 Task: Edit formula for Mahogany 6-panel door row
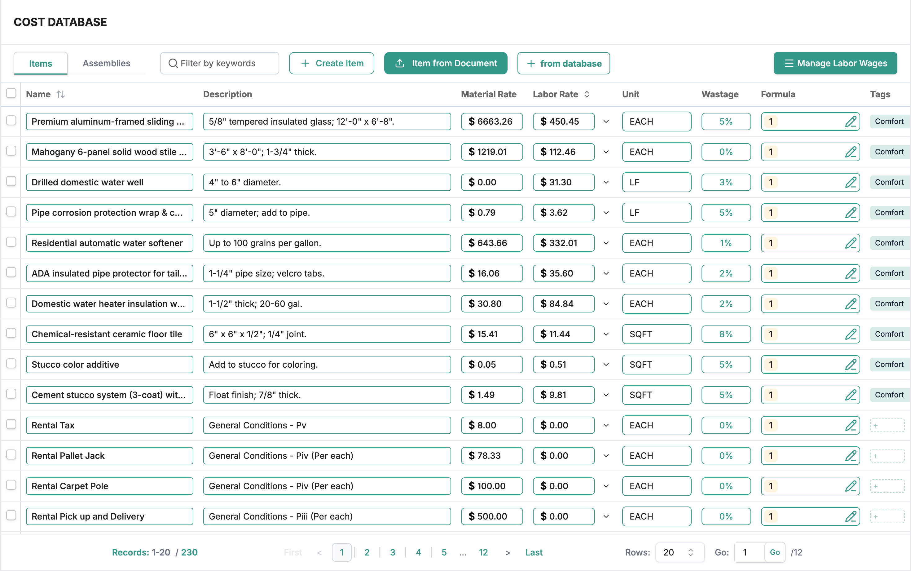coord(850,152)
